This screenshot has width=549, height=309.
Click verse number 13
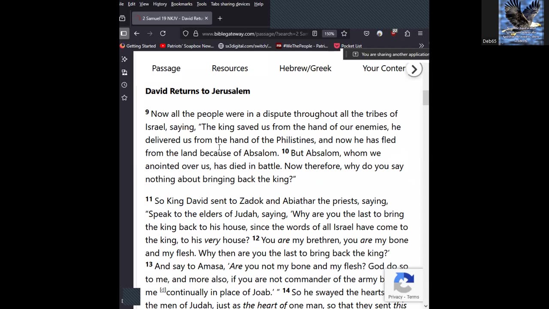[x=149, y=264]
